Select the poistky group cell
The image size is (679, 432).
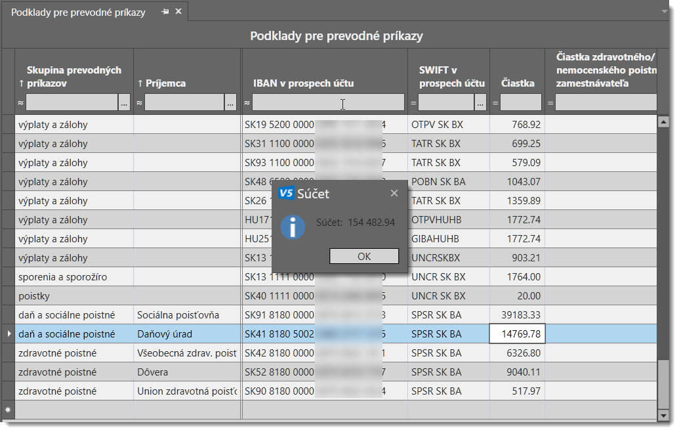tap(74, 296)
